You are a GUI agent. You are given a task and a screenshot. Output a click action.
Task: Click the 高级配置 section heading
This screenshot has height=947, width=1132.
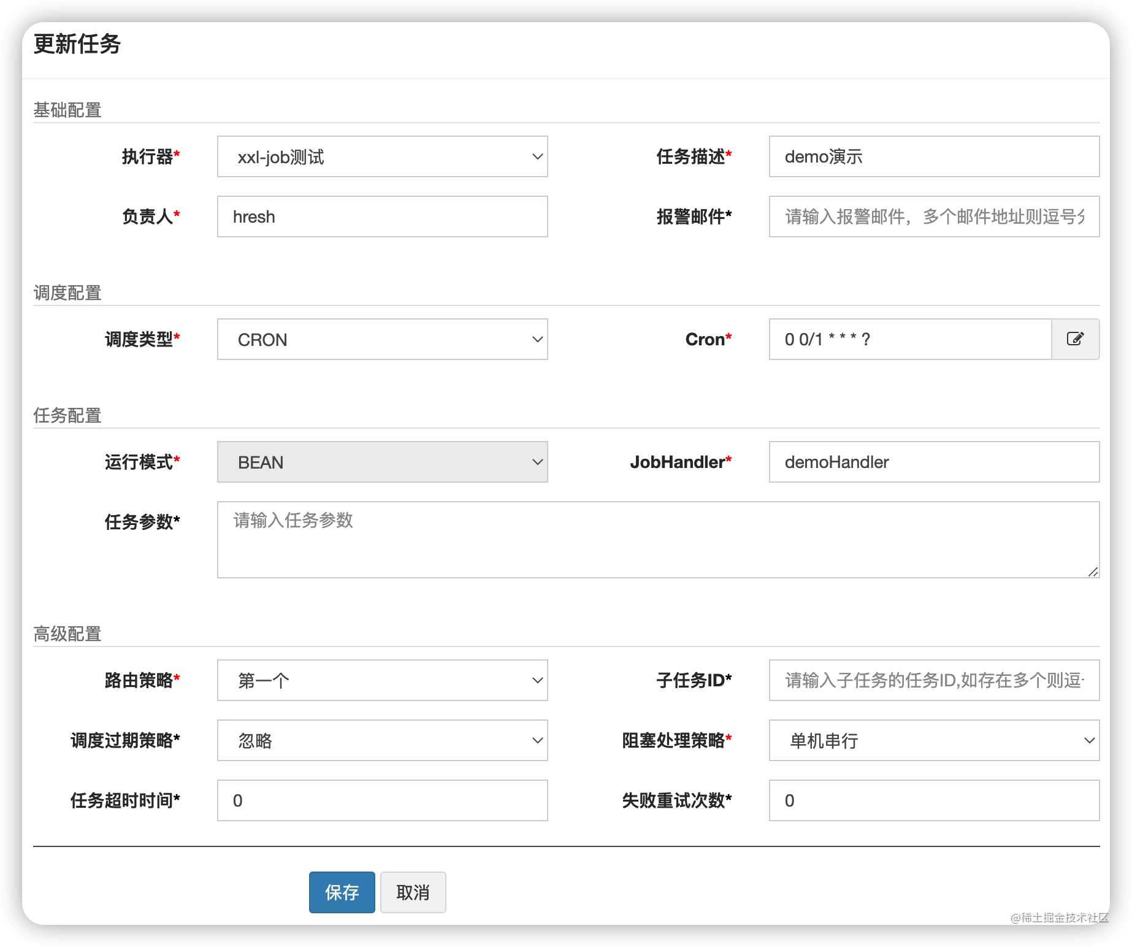(x=67, y=634)
